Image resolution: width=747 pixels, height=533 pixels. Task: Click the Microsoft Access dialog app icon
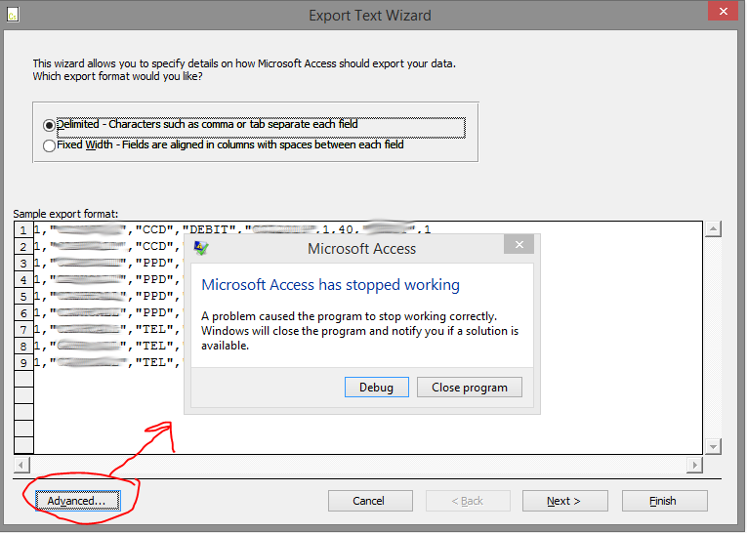tap(201, 248)
